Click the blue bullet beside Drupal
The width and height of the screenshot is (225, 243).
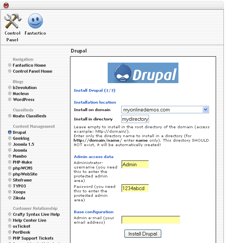point(10,132)
